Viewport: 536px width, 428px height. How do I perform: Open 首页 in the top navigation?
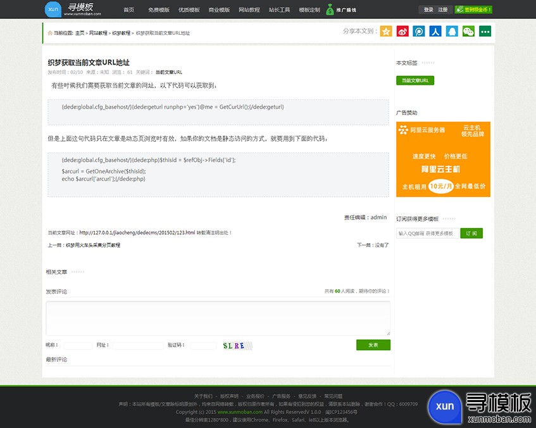tap(128, 10)
